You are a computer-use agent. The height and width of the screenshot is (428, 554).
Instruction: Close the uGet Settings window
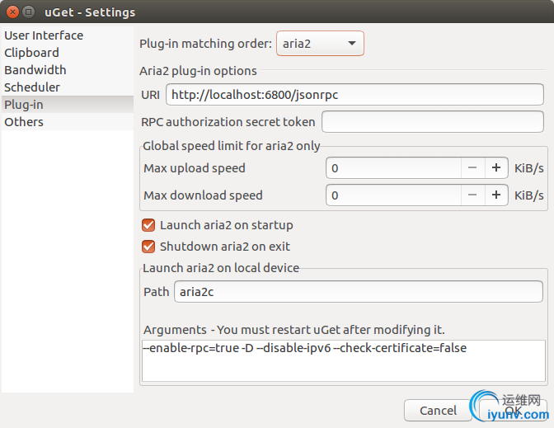click(12, 12)
